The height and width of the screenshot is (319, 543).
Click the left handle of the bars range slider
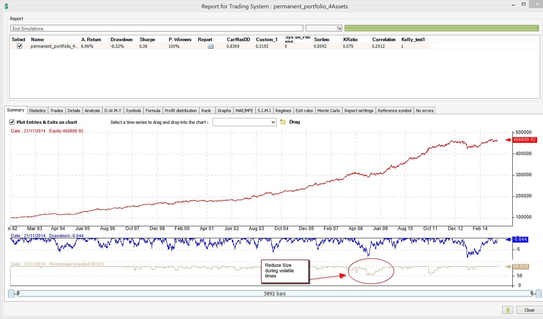[x=12, y=293]
